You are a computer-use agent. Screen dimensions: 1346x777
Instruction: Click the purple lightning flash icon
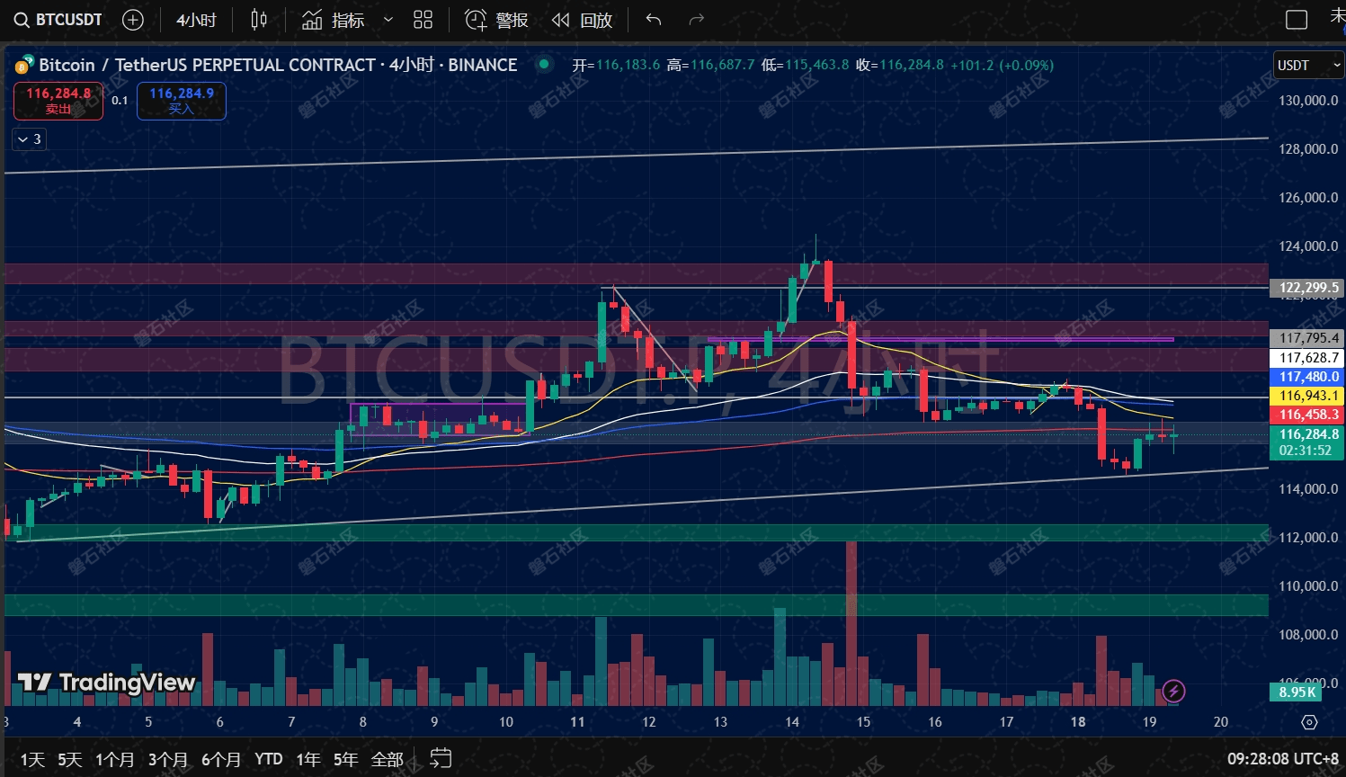tap(1173, 692)
